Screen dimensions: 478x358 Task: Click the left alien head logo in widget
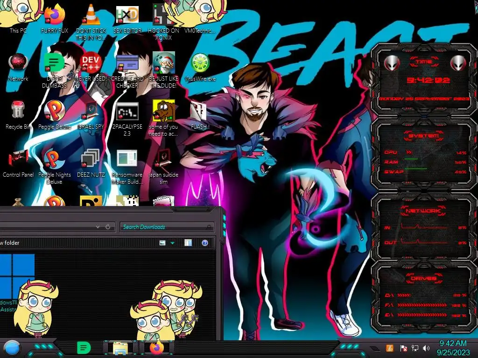coord(392,63)
